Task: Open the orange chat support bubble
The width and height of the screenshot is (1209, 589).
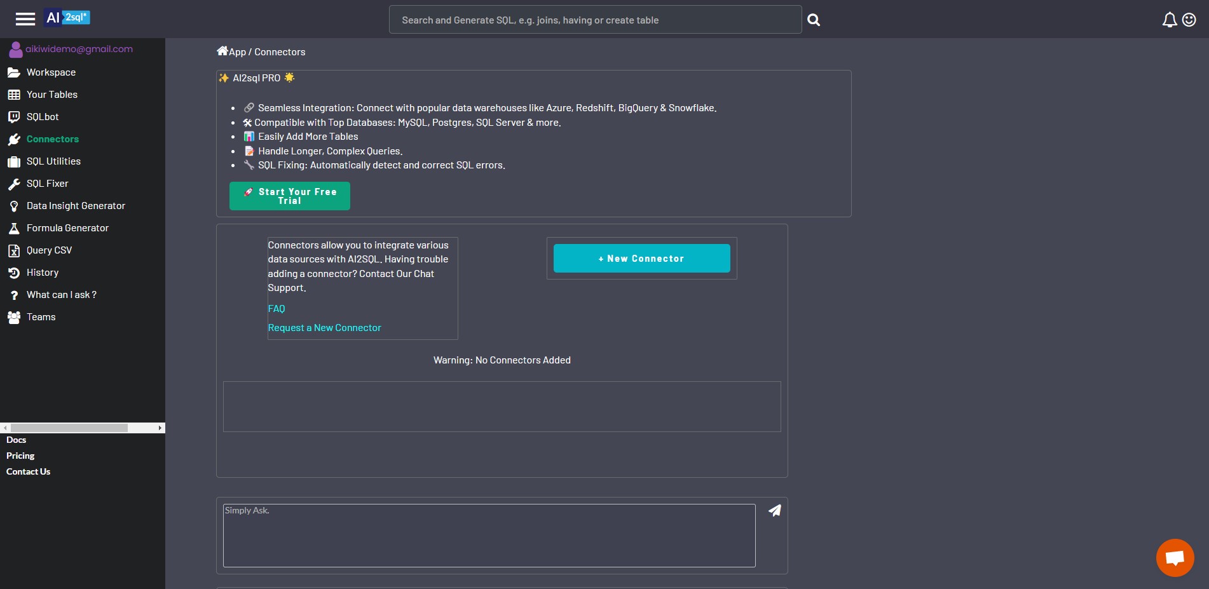Action: tap(1175, 558)
